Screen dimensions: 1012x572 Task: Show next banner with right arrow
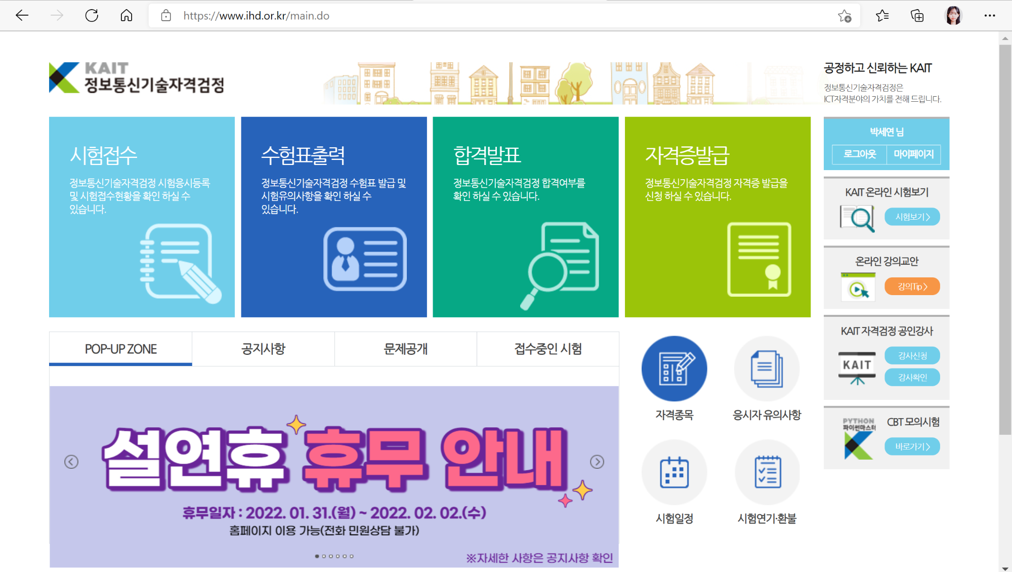tap(597, 462)
